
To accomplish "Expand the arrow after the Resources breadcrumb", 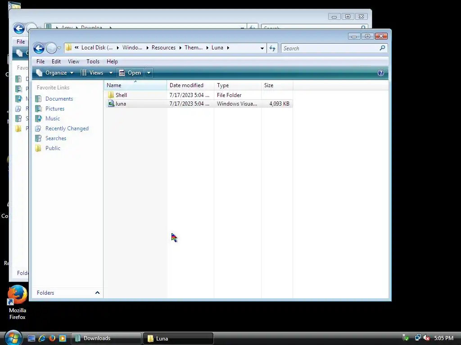I will 180,48.
